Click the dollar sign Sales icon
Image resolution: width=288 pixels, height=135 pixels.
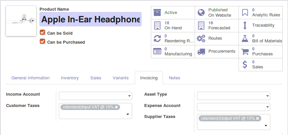[x=245, y=65]
